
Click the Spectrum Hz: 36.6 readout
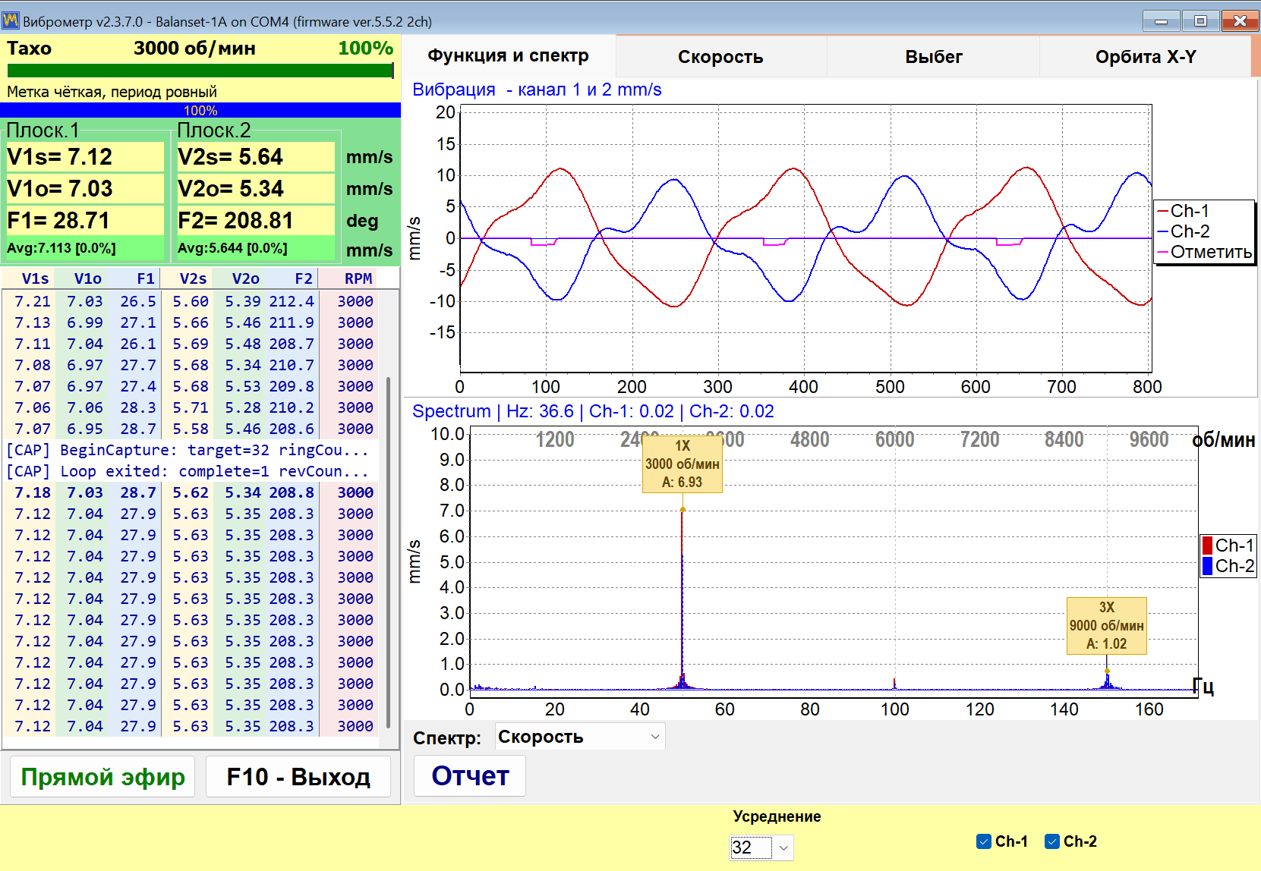[x=593, y=411]
